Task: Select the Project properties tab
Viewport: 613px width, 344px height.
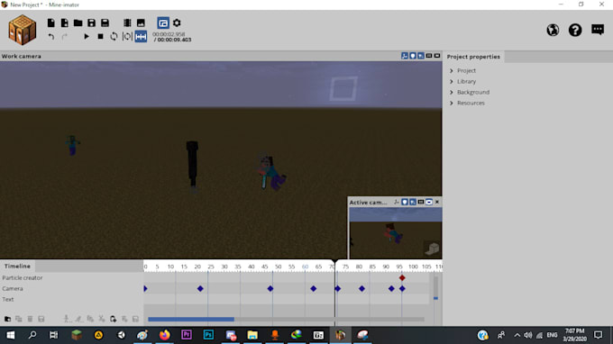Action: point(473,57)
